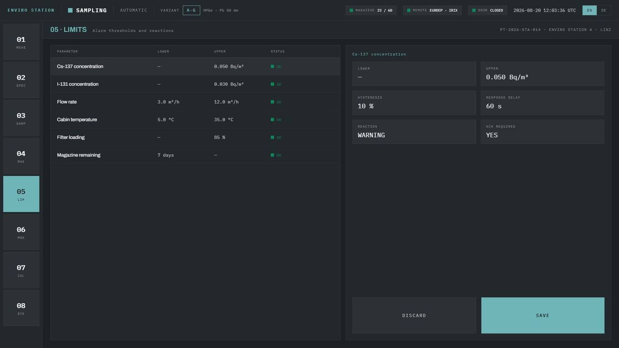The width and height of the screenshot is (619, 348).
Task: Click the PARAMETER column header
Action: coord(67,51)
